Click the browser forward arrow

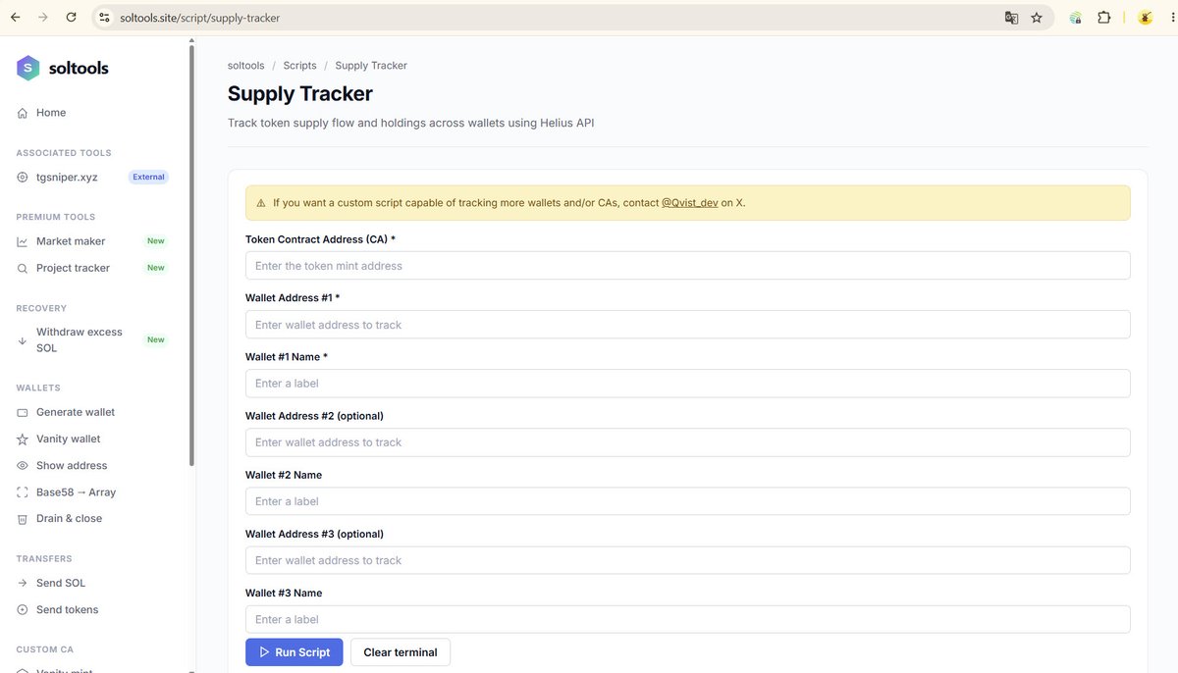pos(43,18)
